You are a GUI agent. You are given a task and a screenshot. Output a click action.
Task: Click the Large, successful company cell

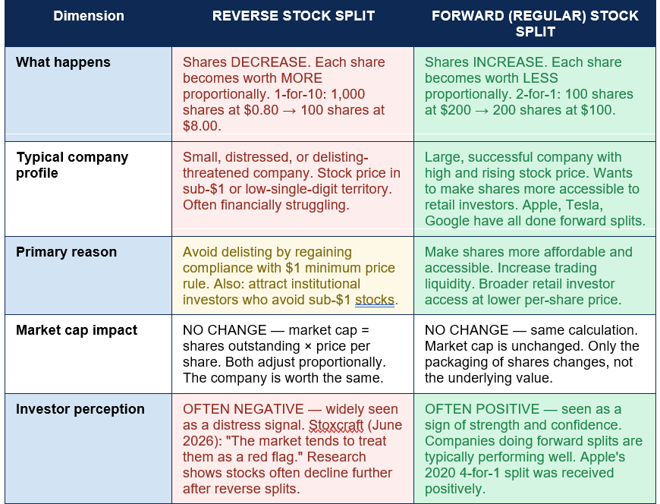[535, 189]
